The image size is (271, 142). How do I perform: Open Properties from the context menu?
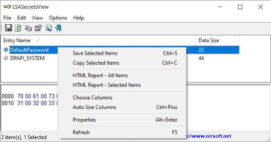point(122,120)
